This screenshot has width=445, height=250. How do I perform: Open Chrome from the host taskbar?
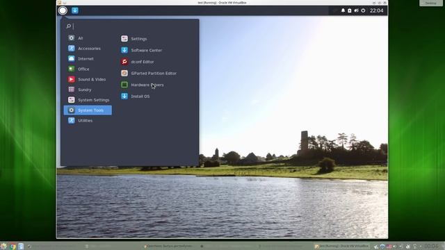click(x=13, y=247)
